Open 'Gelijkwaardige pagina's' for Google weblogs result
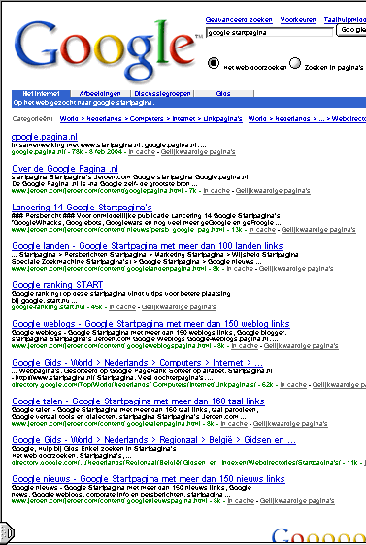The height and width of the screenshot is (545, 366). pyautogui.click(x=301, y=346)
